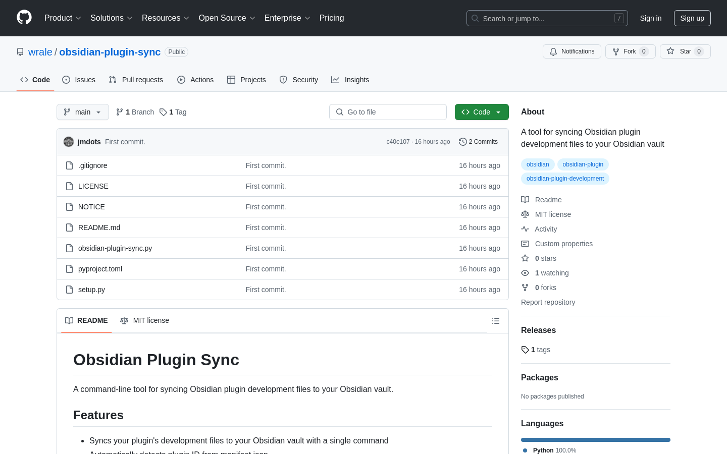Click the fork icon beside 0 forks
Viewport: 727px width, 454px height.
click(x=525, y=288)
